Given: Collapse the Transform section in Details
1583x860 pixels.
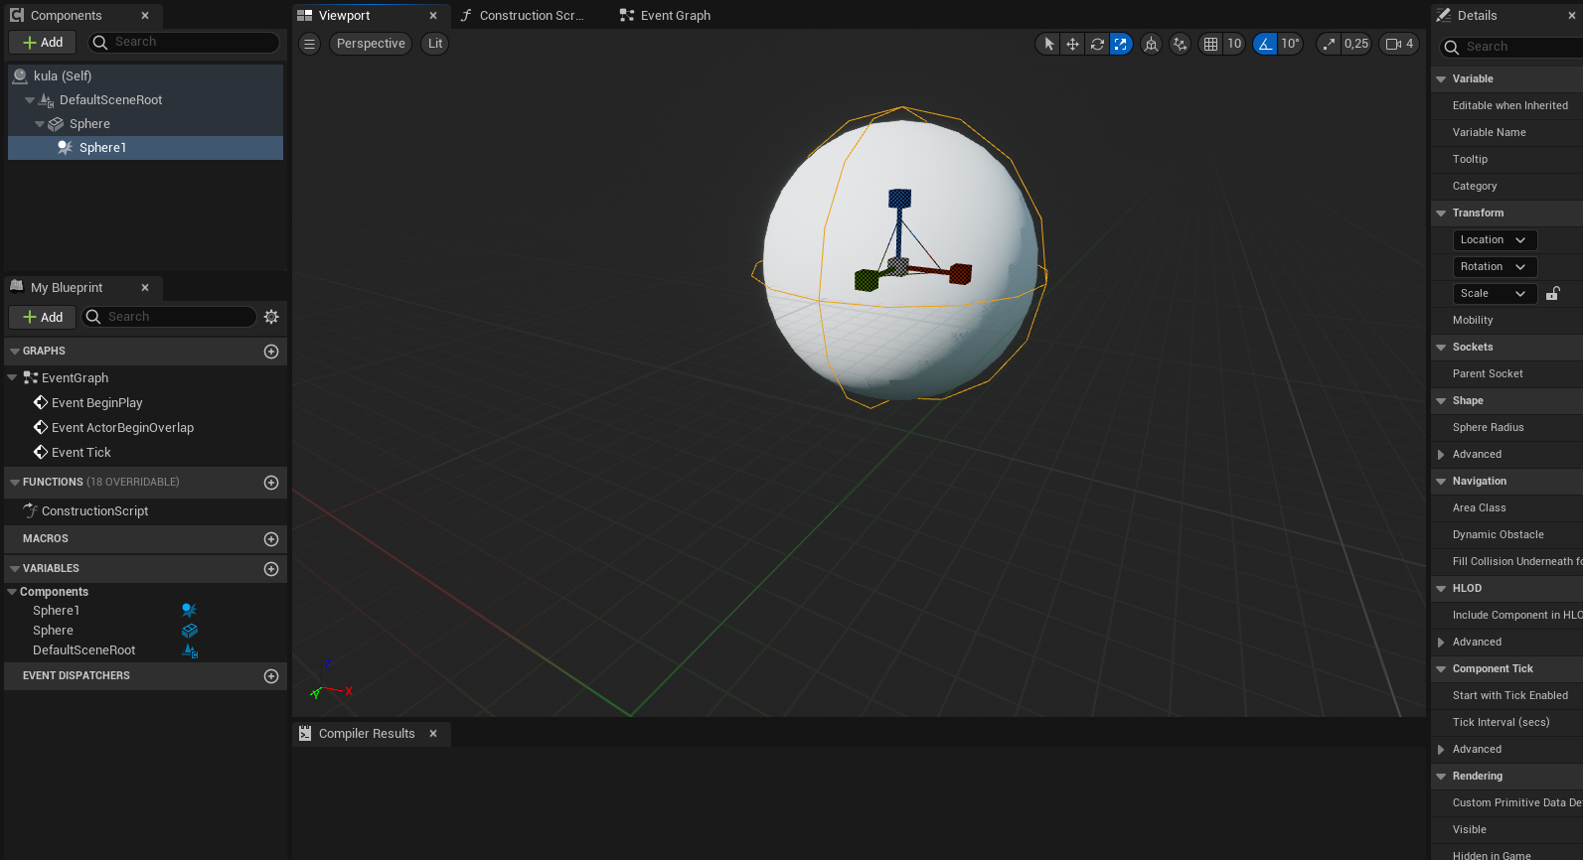Looking at the screenshot, I should coord(1441,214).
